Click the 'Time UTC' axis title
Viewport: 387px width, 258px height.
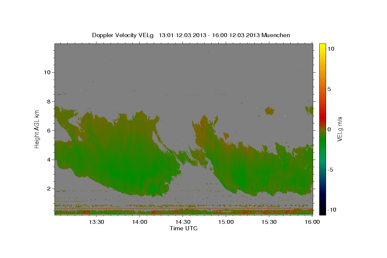point(184,228)
